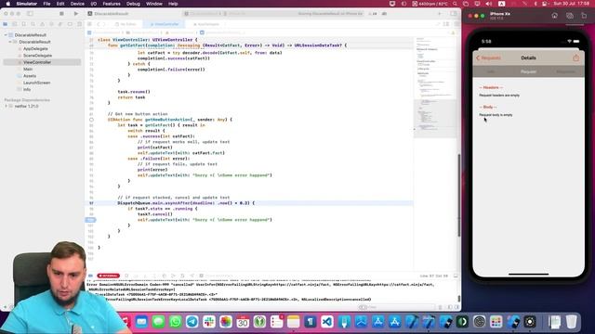Click the Apple menu logo
This screenshot has width=595, height=334.
[x=7, y=4]
